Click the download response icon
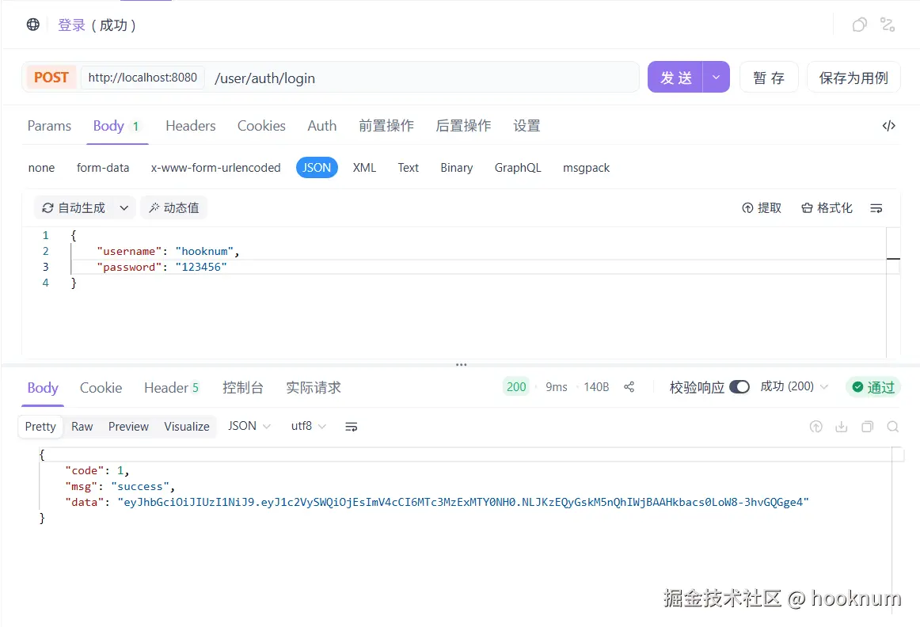This screenshot has width=920, height=627. pos(842,427)
